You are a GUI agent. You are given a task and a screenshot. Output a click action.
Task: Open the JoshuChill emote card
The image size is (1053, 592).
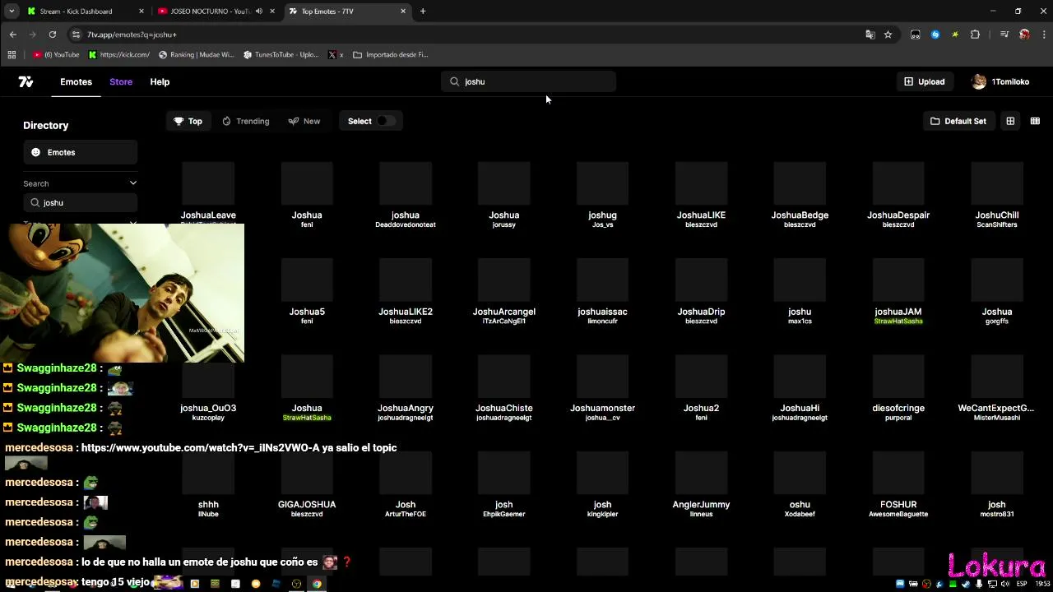(x=996, y=194)
